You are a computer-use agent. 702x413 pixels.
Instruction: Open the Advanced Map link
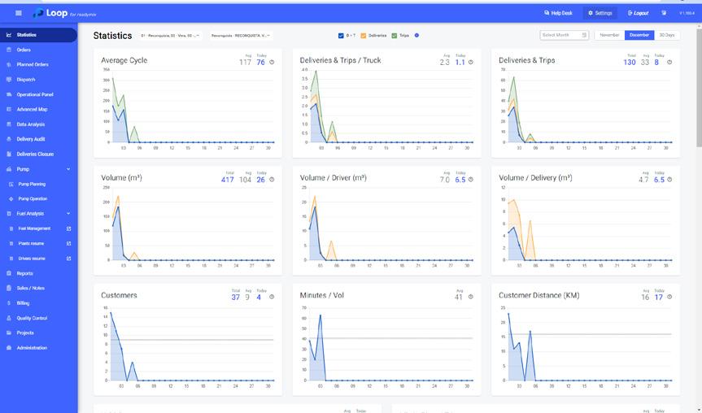point(32,109)
